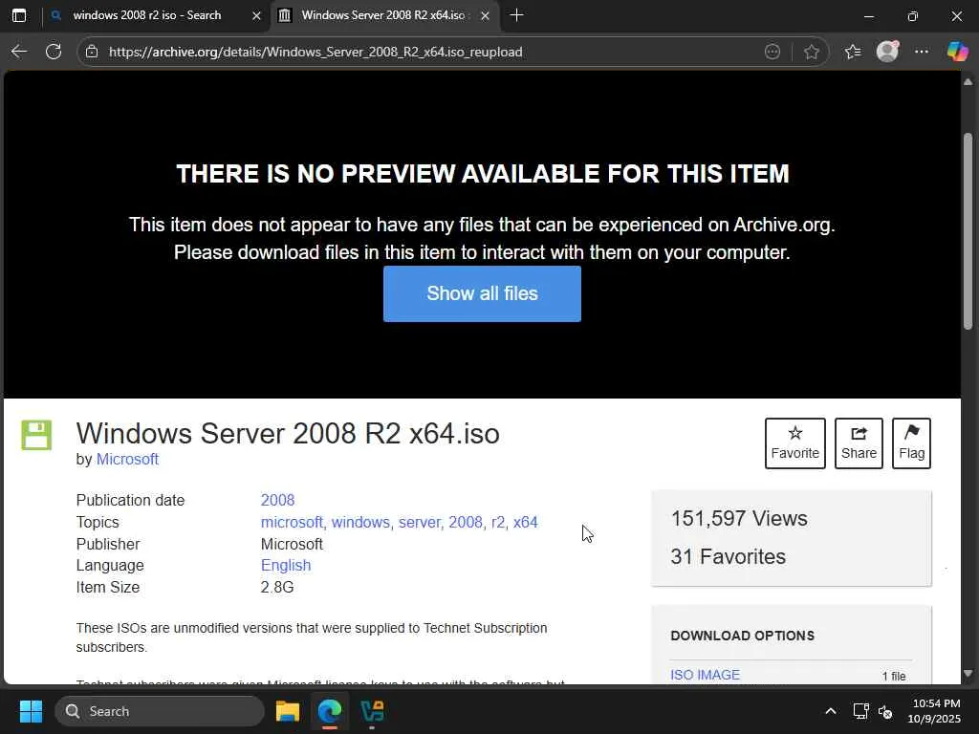Click the 151,597 Views text

point(739,519)
